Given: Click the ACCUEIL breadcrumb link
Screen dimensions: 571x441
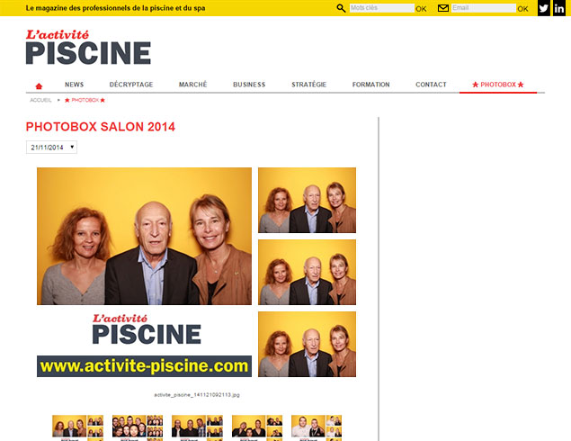Looking at the screenshot, I should (40, 100).
